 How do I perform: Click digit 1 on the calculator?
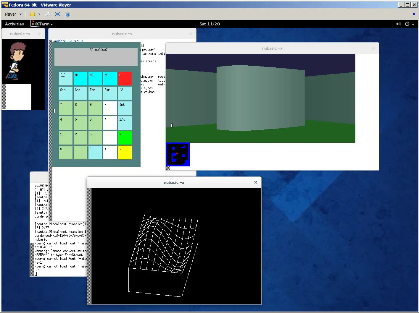click(x=66, y=138)
